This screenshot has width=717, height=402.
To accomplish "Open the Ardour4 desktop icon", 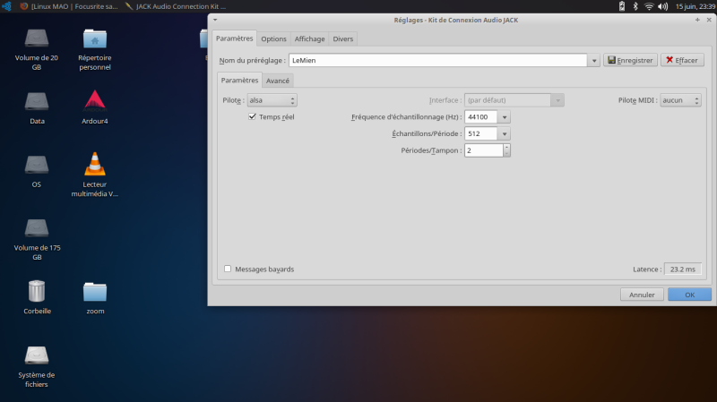I will tap(95, 100).
